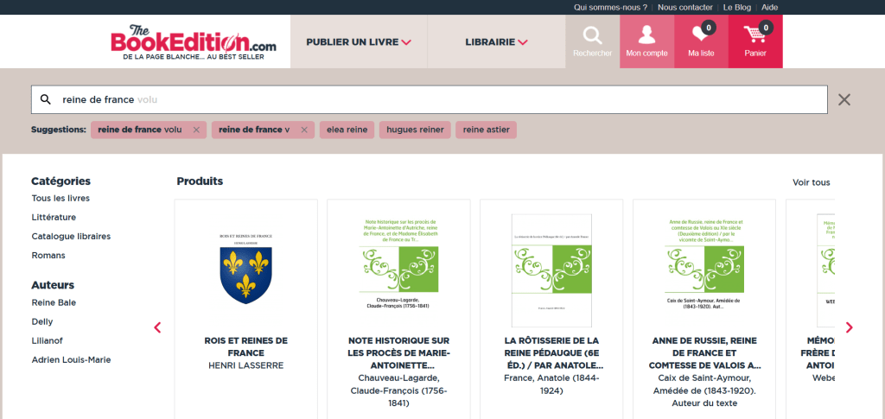Open Rois et Reines de France cover
The width and height of the screenshot is (885, 419).
point(245,268)
